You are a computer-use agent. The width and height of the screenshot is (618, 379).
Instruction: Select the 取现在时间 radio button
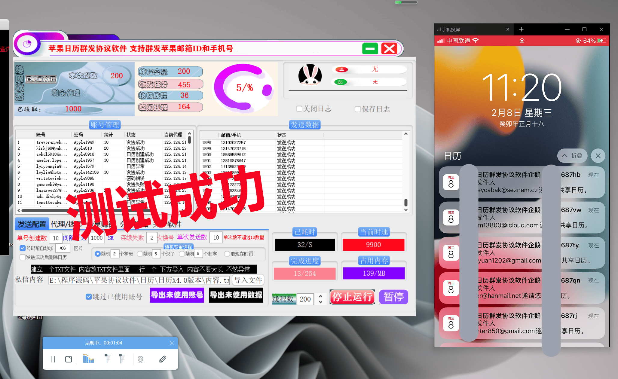(227, 254)
